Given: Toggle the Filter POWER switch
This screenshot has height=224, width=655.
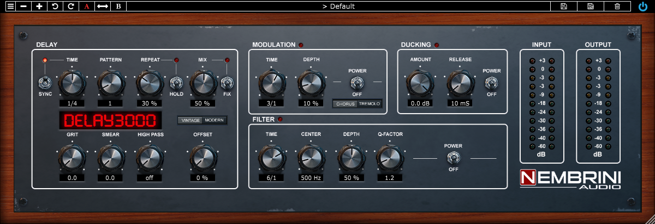Looking at the screenshot, I should pos(453,158).
